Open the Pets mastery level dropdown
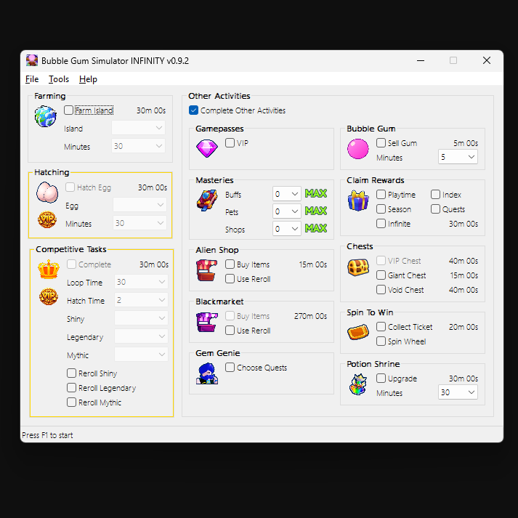 pyautogui.click(x=287, y=211)
